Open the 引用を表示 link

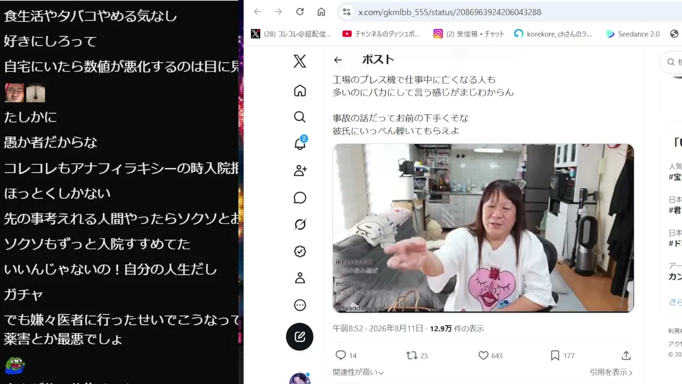611,372
